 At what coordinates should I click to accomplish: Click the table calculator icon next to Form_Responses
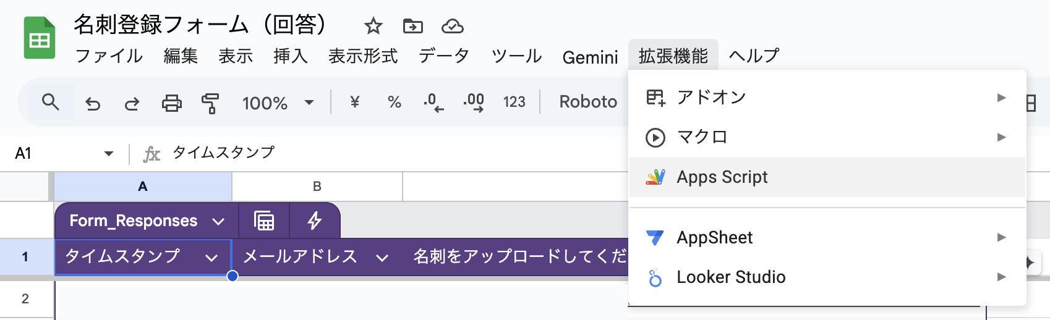pos(264,221)
